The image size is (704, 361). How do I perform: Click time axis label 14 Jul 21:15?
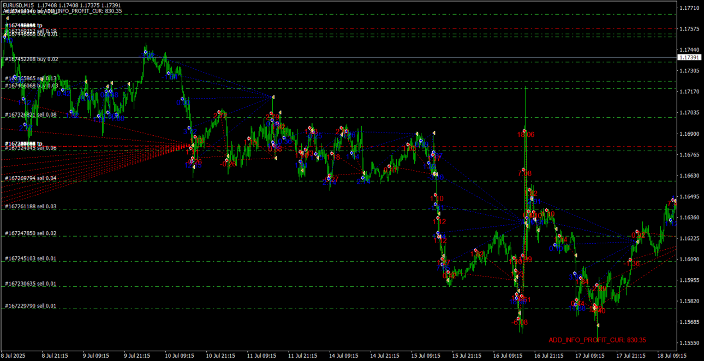tap(385, 356)
